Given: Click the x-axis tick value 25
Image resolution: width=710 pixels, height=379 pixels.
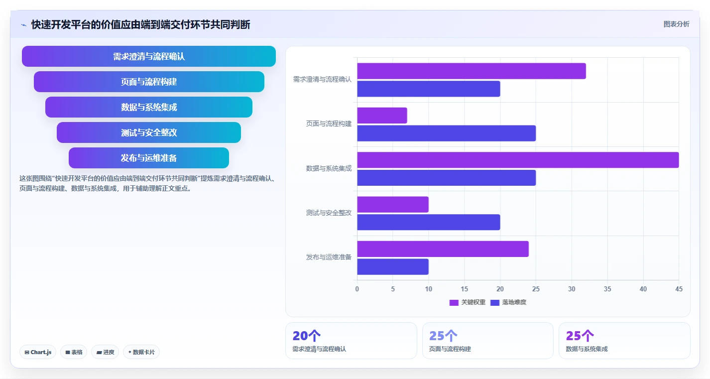Looking at the screenshot, I should tap(536, 289).
